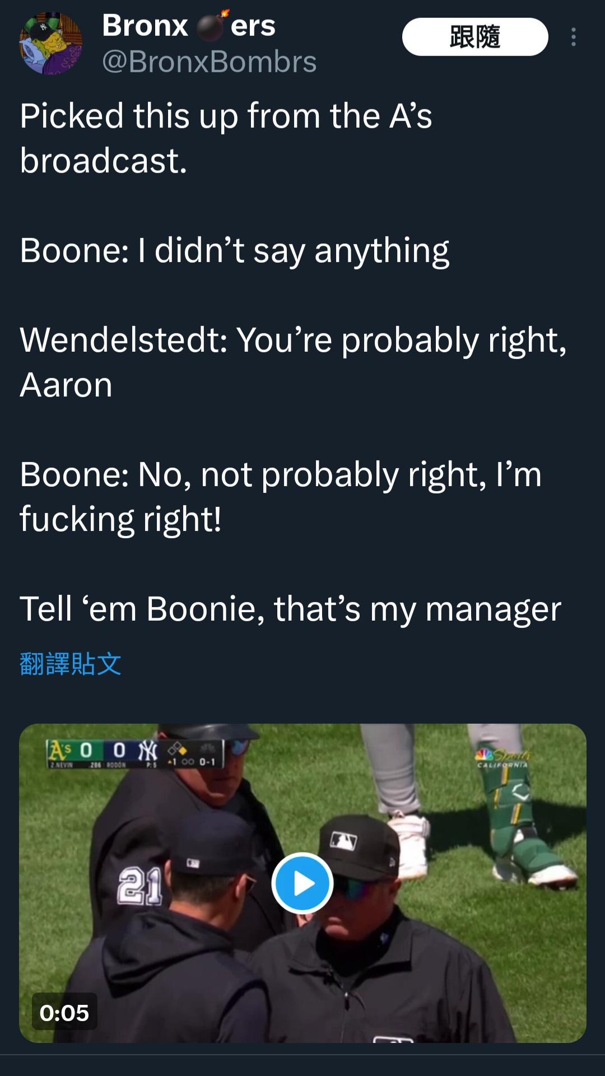
Task: Open the Bronx Bombers display name
Action: 189,26
